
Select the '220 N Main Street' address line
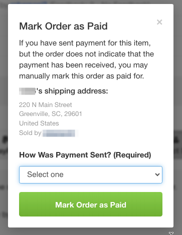pos(46,105)
